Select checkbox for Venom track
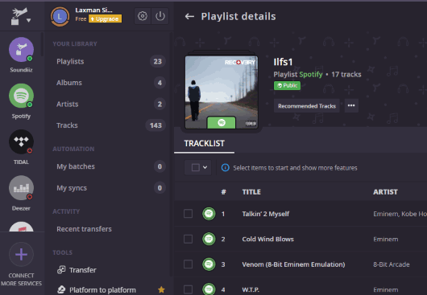 188,264
